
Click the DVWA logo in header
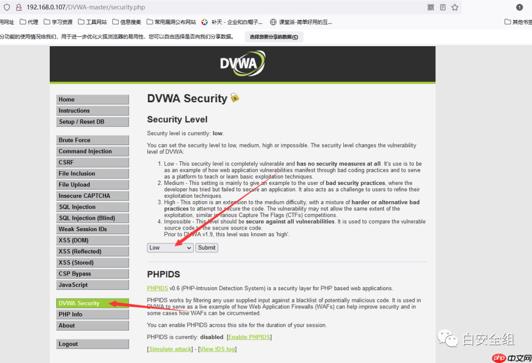point(242,64)
